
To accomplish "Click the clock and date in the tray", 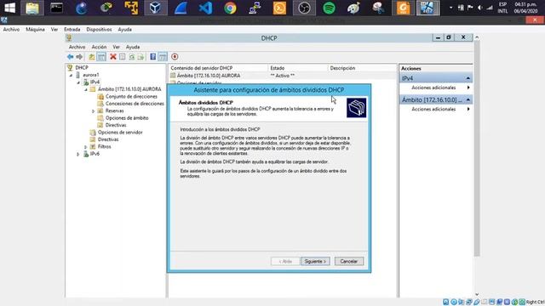I will coord(525,8).
